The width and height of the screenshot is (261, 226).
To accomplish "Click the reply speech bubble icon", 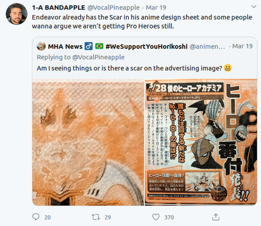I will click(x=36, y=217).
